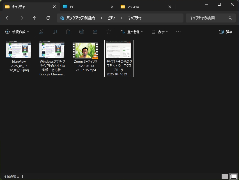Close the キャプチャ tab
The height and width of the screenshot is (180, 239).
tap(54, 7)
